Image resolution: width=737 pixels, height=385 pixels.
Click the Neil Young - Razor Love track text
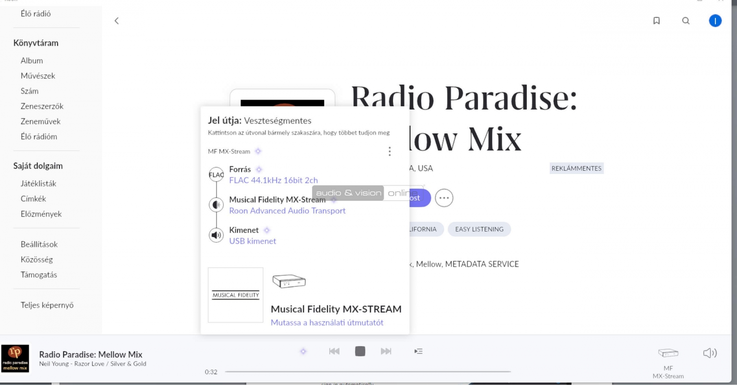[x=93, y=364]
